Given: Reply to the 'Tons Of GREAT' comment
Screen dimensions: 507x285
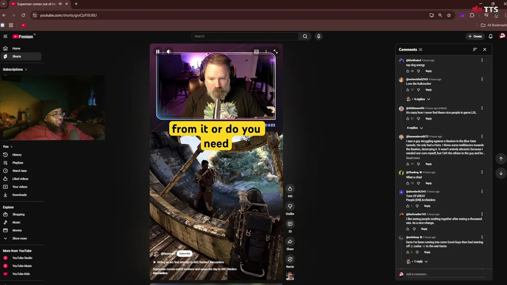Looking at the screenshot, I should click(x=427, y=206).
